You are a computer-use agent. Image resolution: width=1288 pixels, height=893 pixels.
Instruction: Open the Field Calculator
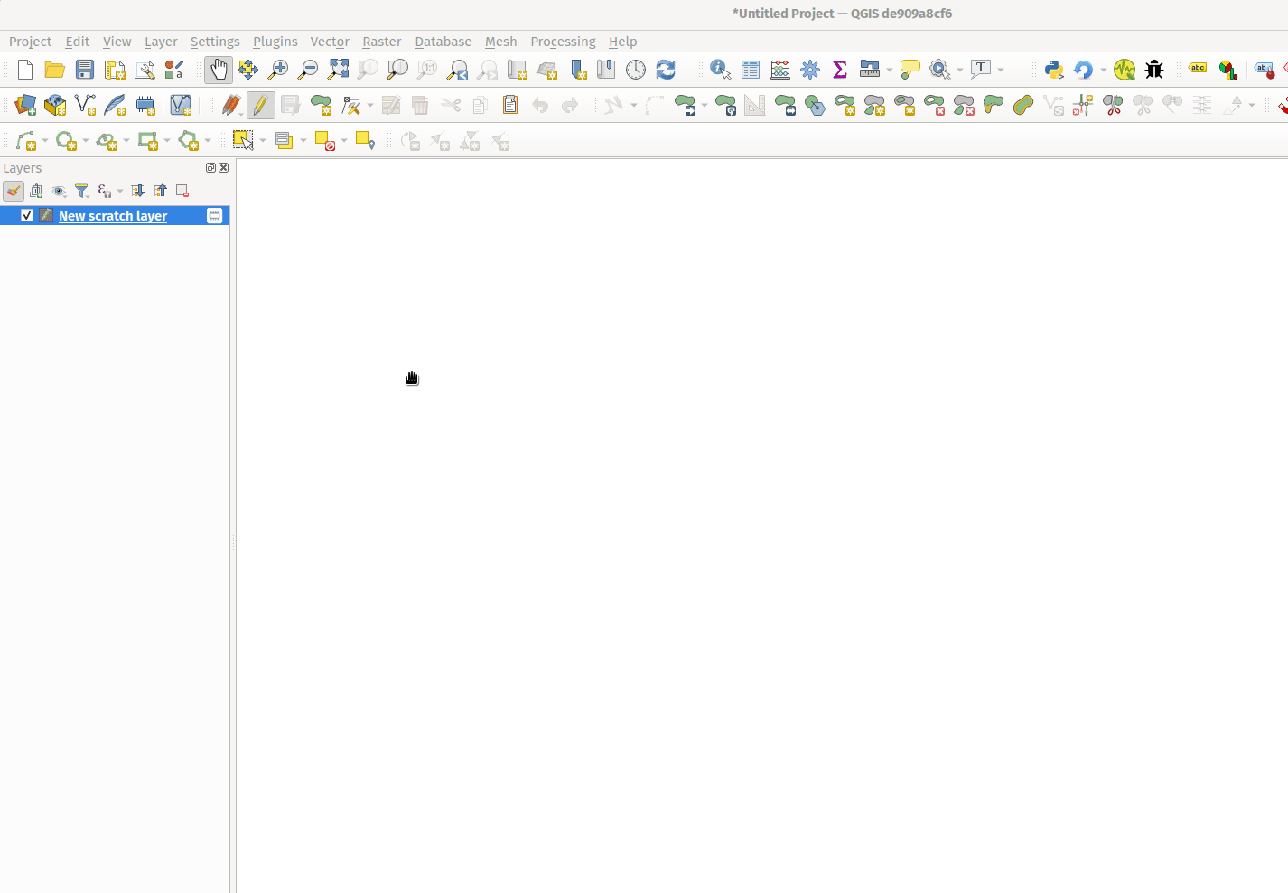click(x=780, y=70)
